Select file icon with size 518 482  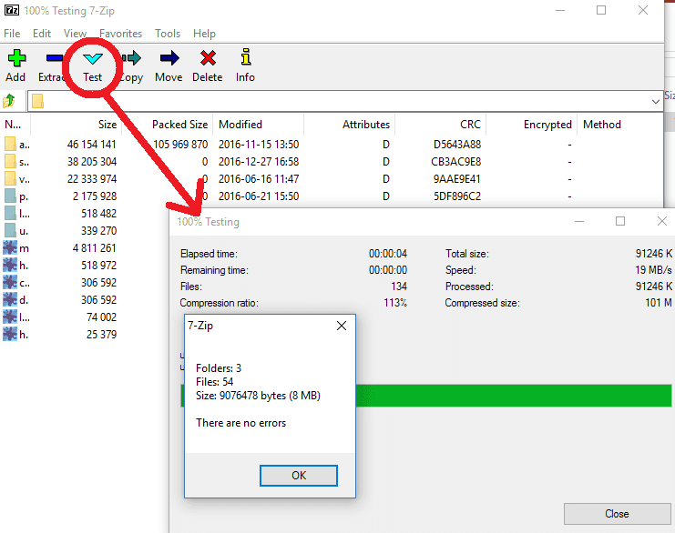click(x=10, y=213)
